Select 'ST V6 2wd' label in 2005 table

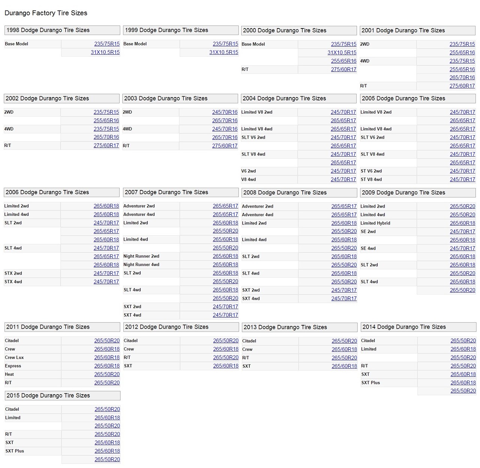371,171
